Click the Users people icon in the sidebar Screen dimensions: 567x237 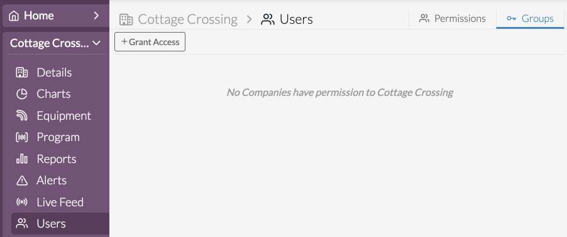(22, 224)
